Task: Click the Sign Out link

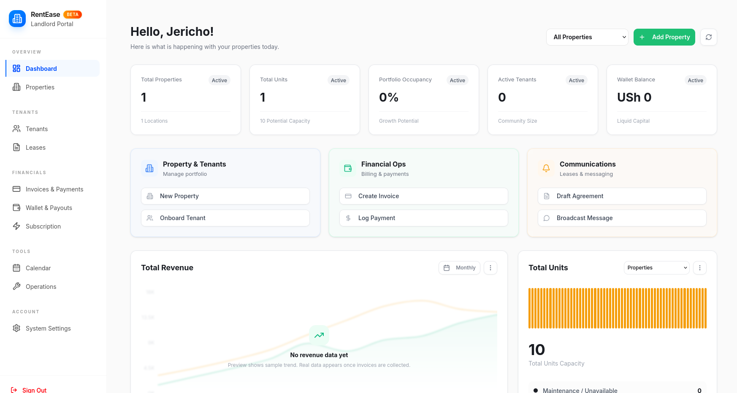Action: [29, 390]
